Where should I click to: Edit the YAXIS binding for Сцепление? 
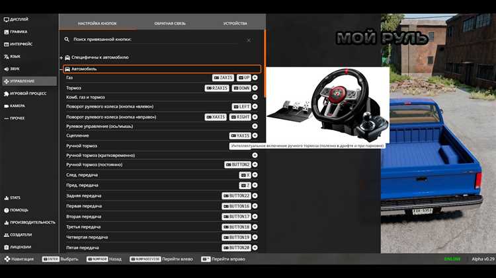[x=240, y=136]
